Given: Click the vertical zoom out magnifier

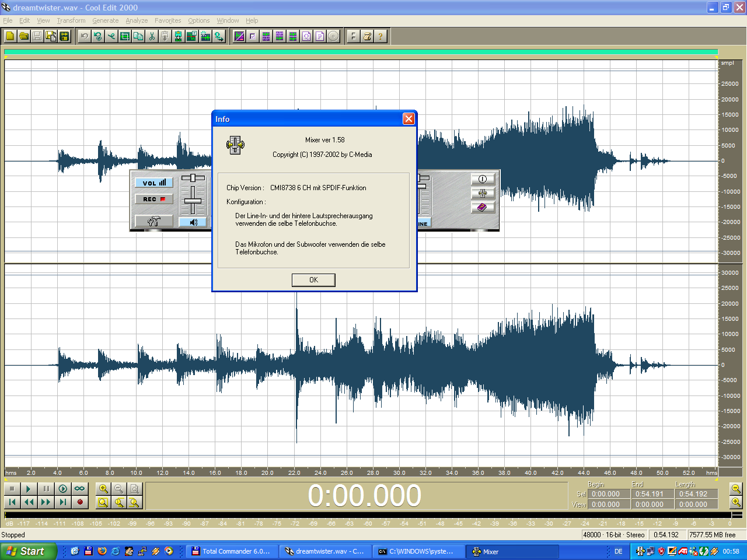Looking at the screenshot, I should 736,489.
